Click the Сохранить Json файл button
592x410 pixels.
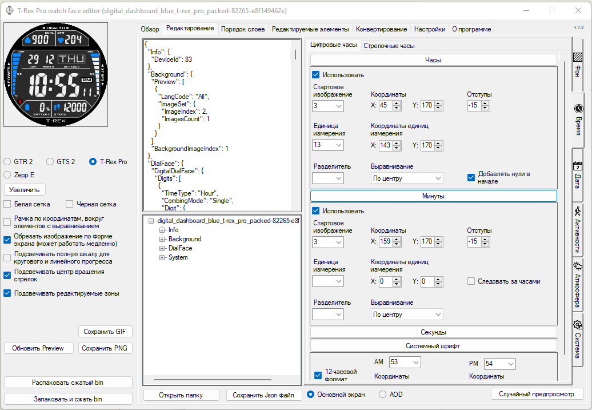(x=263, y=395)
